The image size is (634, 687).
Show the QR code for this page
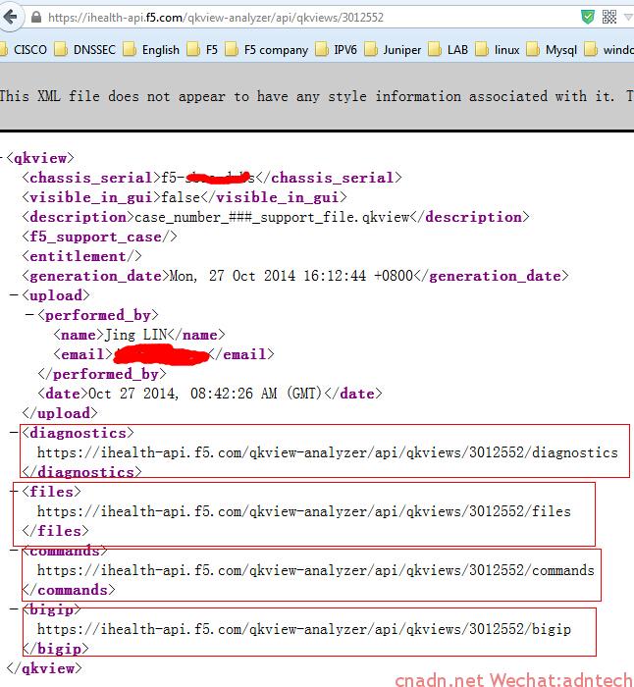pyautogui.click(x=609, y=17)
